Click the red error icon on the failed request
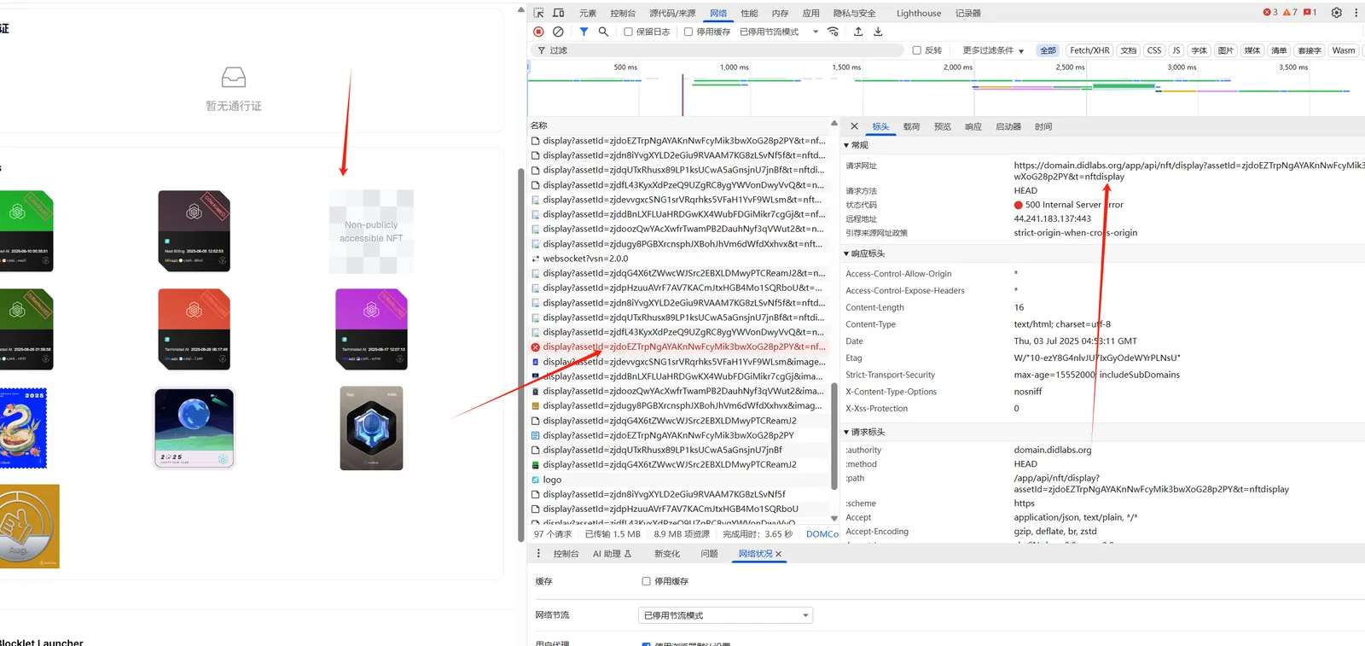This screenshot has width=1365, height=646. pos(536,347)
